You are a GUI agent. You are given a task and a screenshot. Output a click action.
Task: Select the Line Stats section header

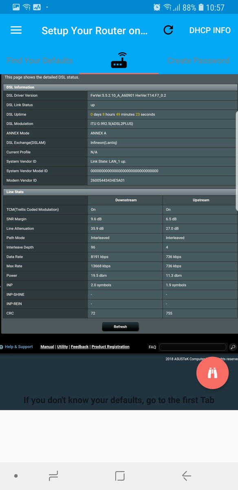click(x=120, y=192)
